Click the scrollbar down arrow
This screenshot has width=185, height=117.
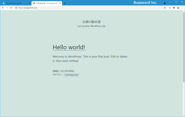click(x=184, y=116)
